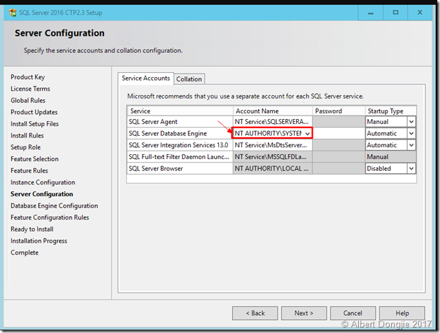
Task: Select Server Configuration step in sidebar
Action: pyautogui.click(x=42, y=194)
